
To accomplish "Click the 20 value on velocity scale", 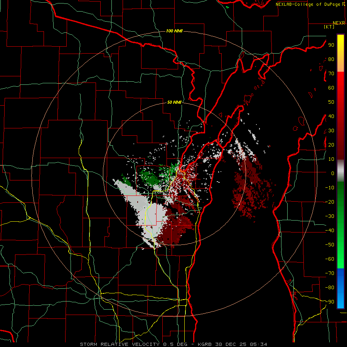I will (331, 145).
